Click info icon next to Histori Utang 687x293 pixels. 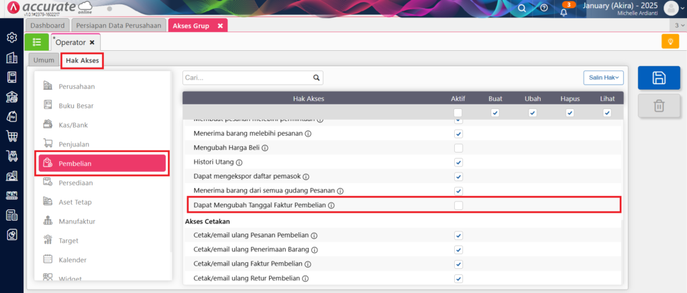[240, 163]
